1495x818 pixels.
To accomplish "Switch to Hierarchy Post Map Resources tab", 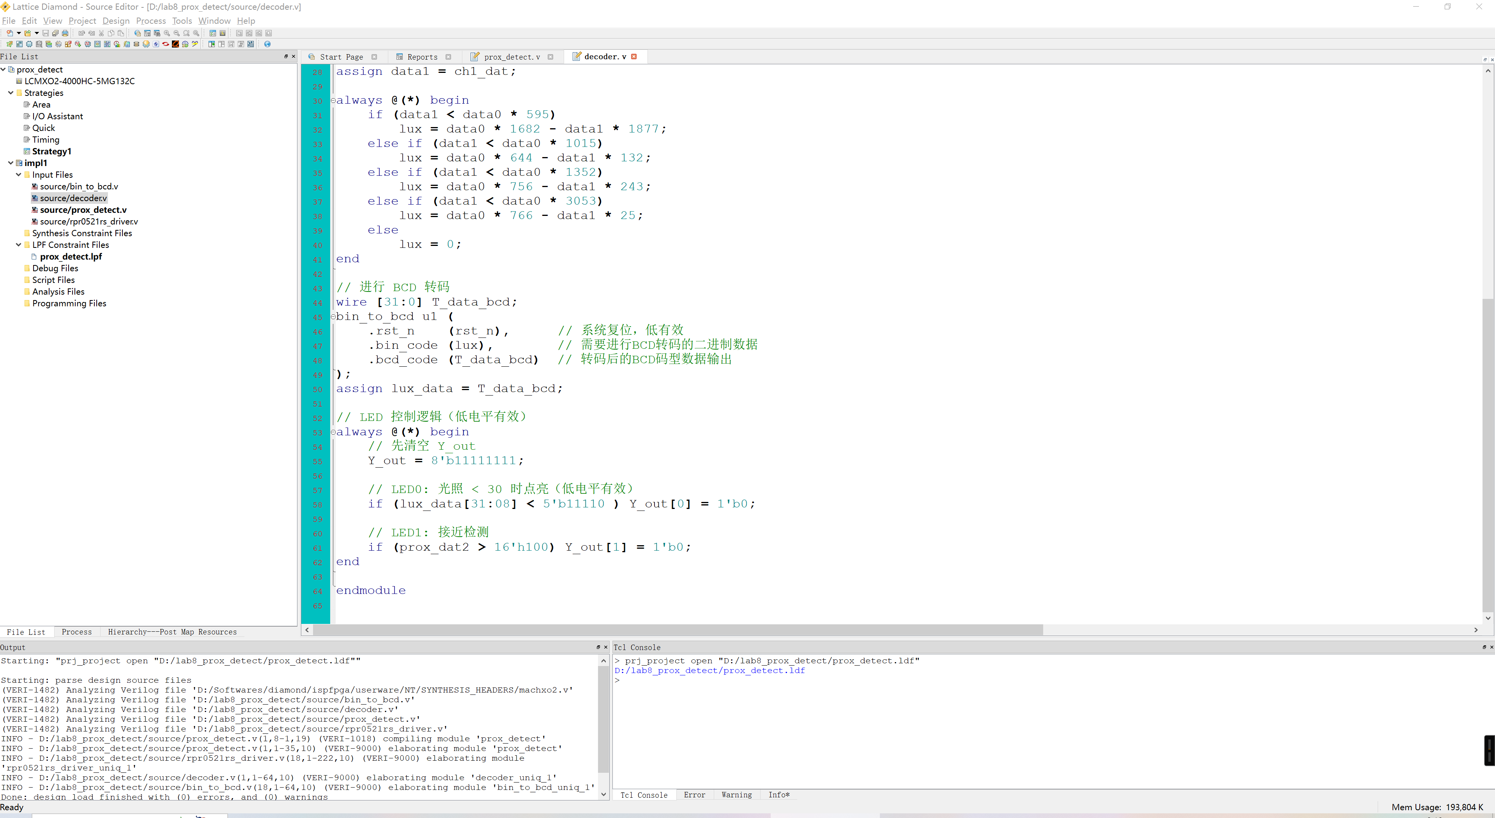I will click(x=172, y=632).
